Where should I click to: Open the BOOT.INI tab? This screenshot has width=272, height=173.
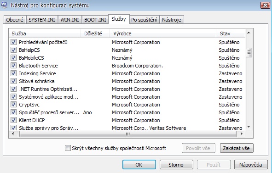pyautogui.click(x=95, y=20)
